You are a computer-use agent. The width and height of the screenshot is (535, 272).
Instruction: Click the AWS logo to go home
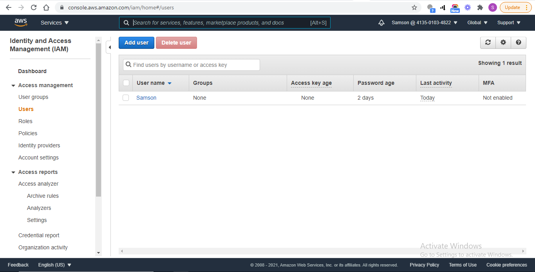pyautogui.click(x=20, y=22)
